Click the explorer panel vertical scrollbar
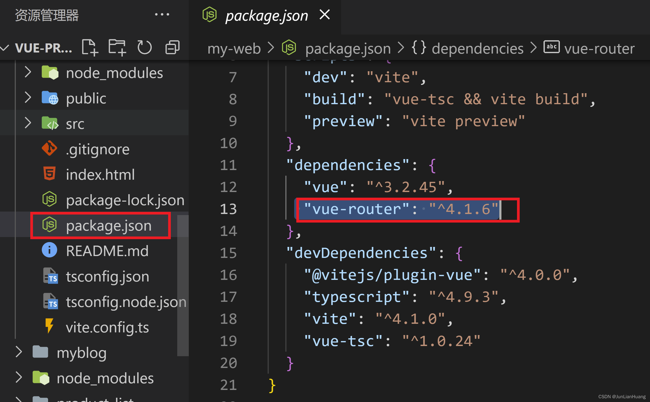The image size is (650, 402). coord(183,285)
